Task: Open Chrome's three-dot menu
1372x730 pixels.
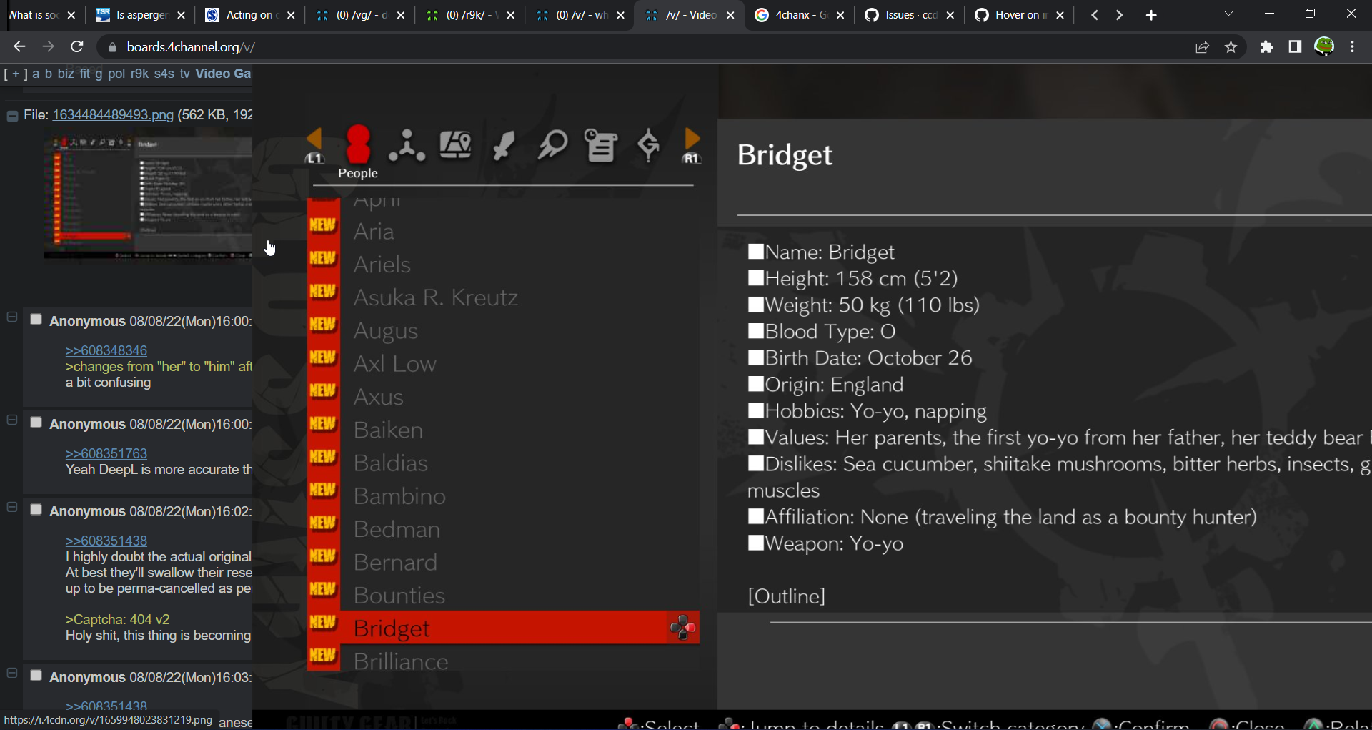Action: tap(1353, 47)
